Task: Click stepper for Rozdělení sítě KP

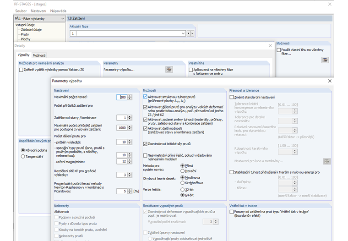Action: [x=130, y=175]
